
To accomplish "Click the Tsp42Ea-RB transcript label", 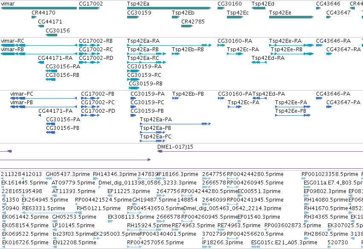I will (143, 50).
